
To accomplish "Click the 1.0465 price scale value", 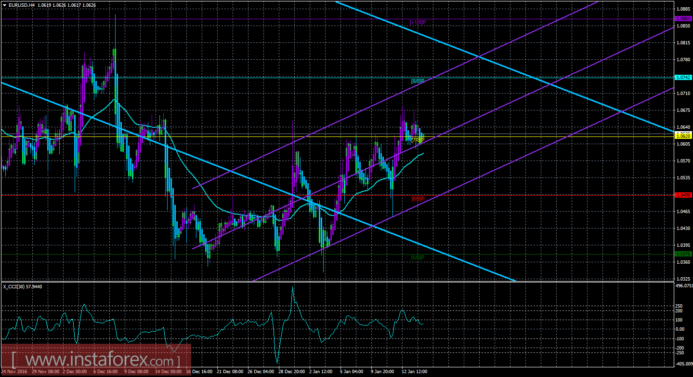I will [x=684, y=212].
